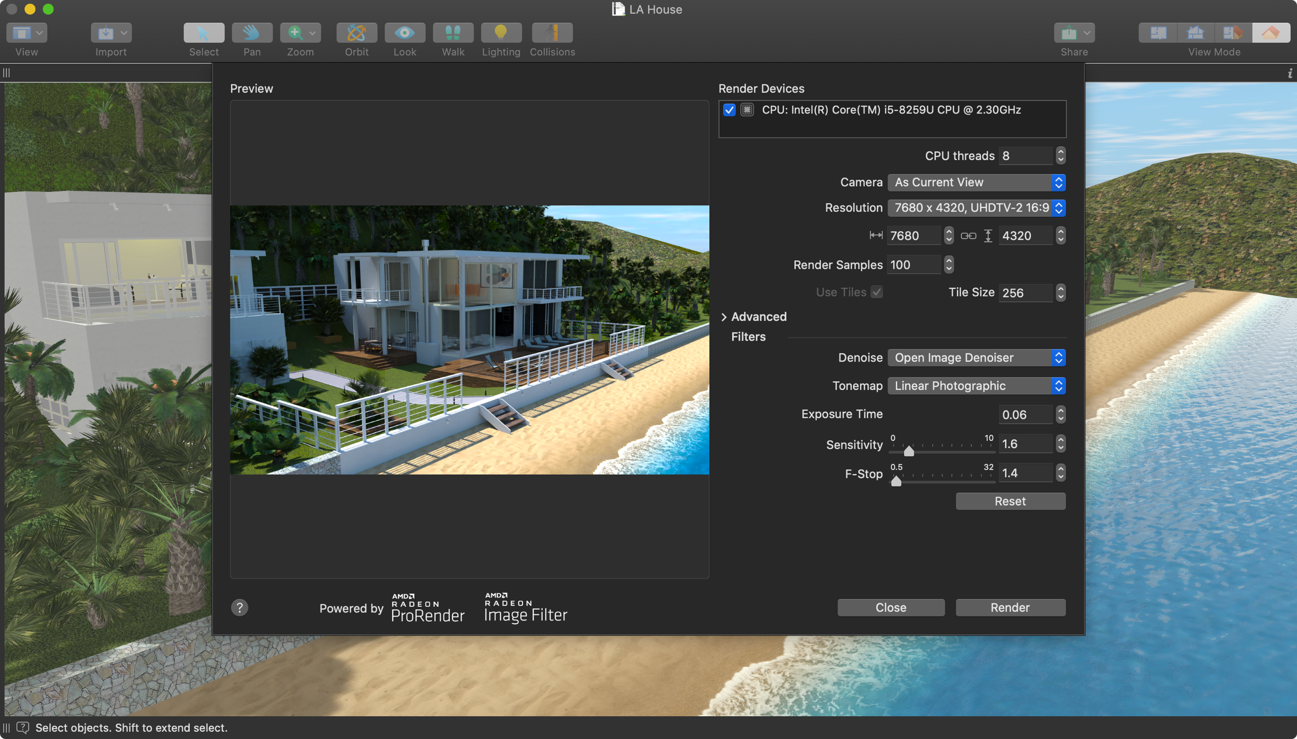
Task: Open the Denoise filter dropdown
Action: coord(976,357)
